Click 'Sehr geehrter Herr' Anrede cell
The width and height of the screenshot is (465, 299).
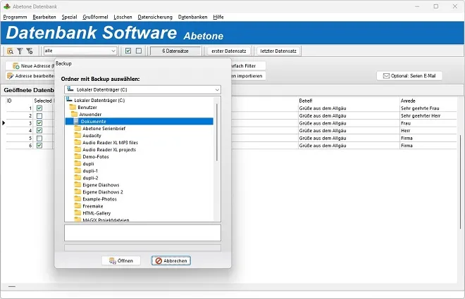coord(421,116)
